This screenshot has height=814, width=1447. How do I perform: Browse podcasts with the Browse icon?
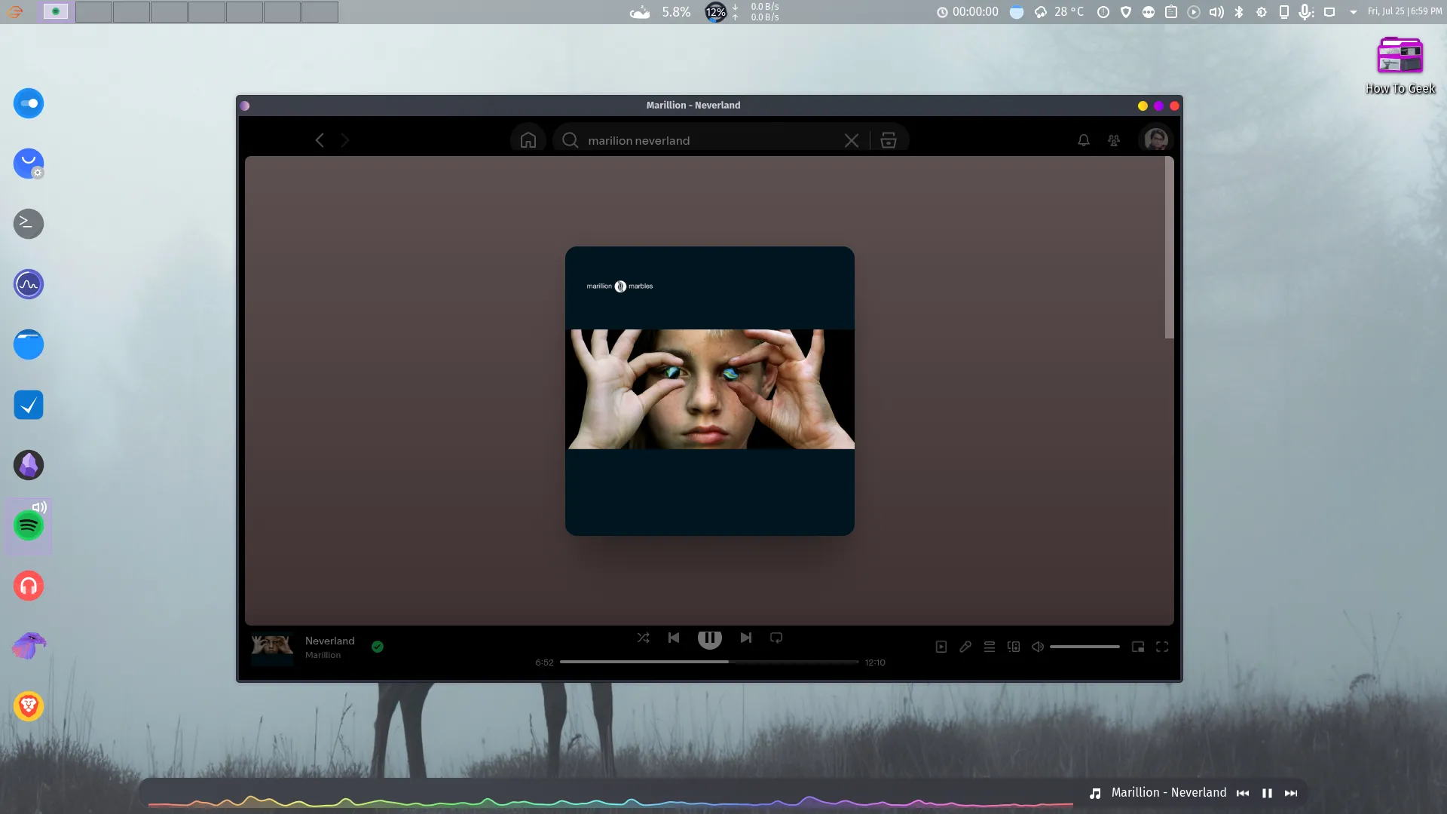(888, 140)
